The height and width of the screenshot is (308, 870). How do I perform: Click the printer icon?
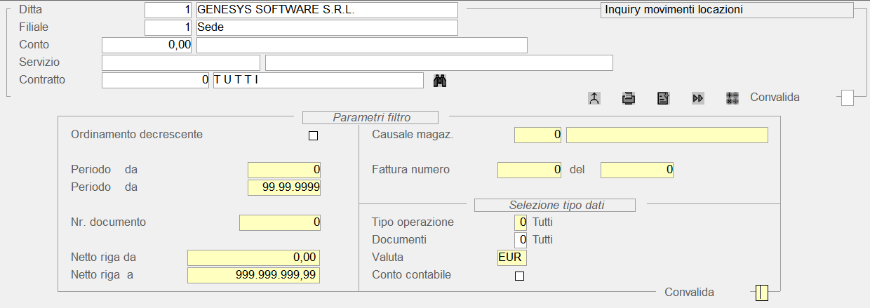point(629,98)
